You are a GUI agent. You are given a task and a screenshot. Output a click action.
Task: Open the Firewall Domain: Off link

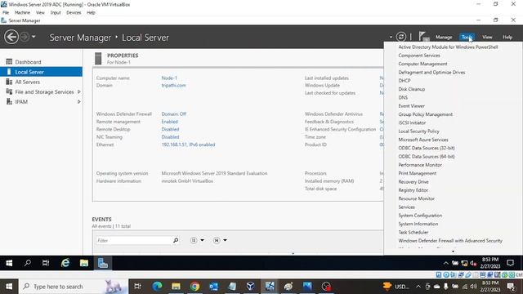coord(174,114)
